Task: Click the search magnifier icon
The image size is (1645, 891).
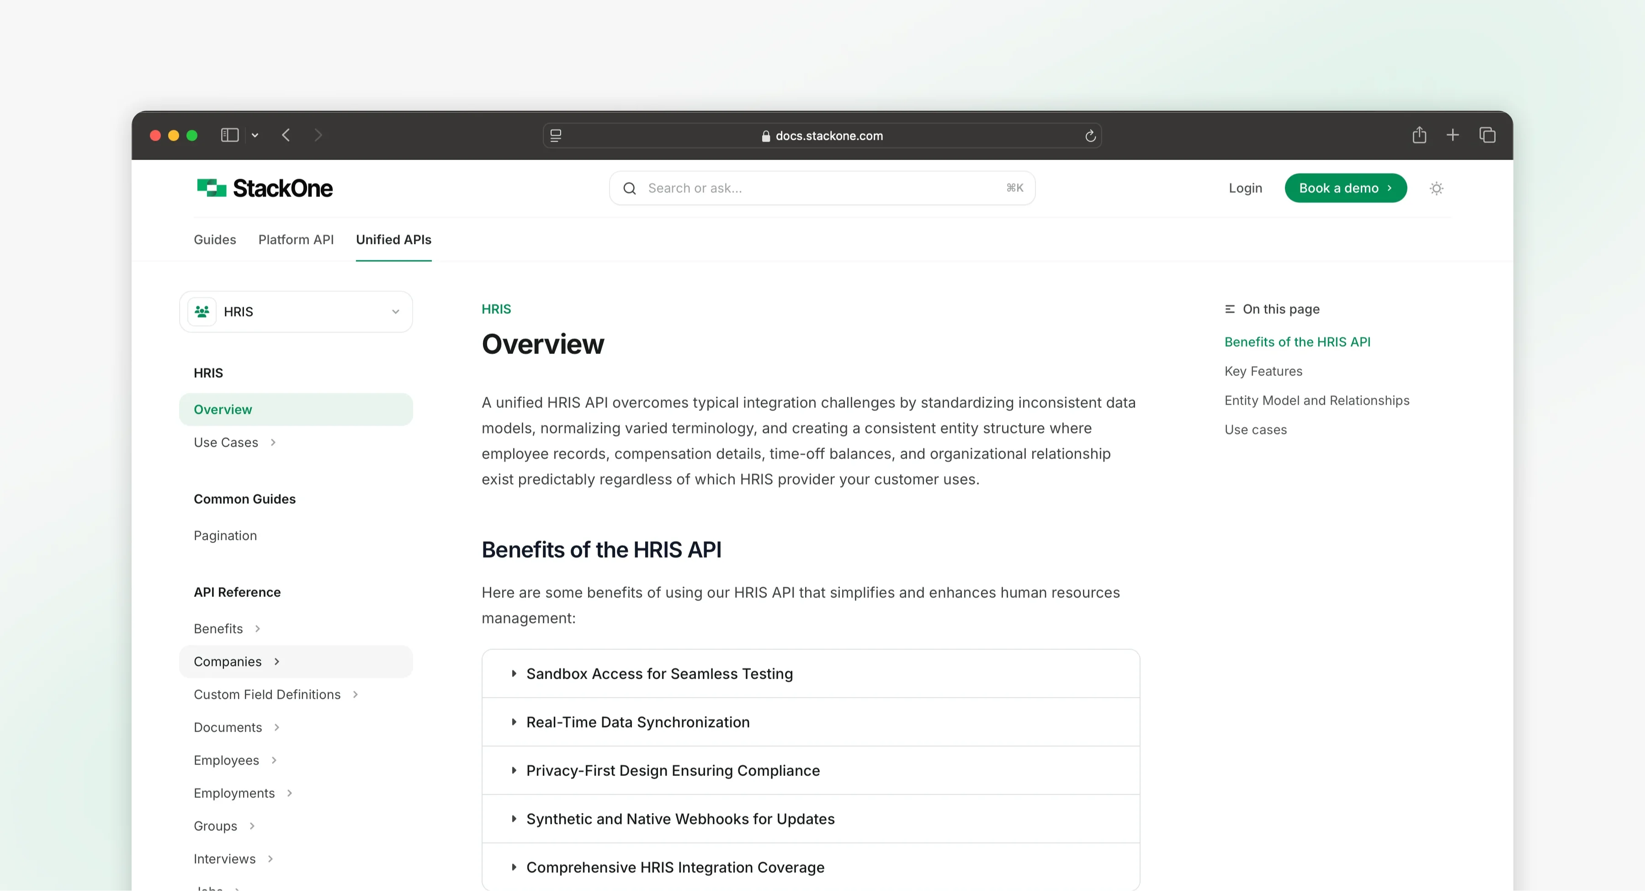Action: [630, 188]
